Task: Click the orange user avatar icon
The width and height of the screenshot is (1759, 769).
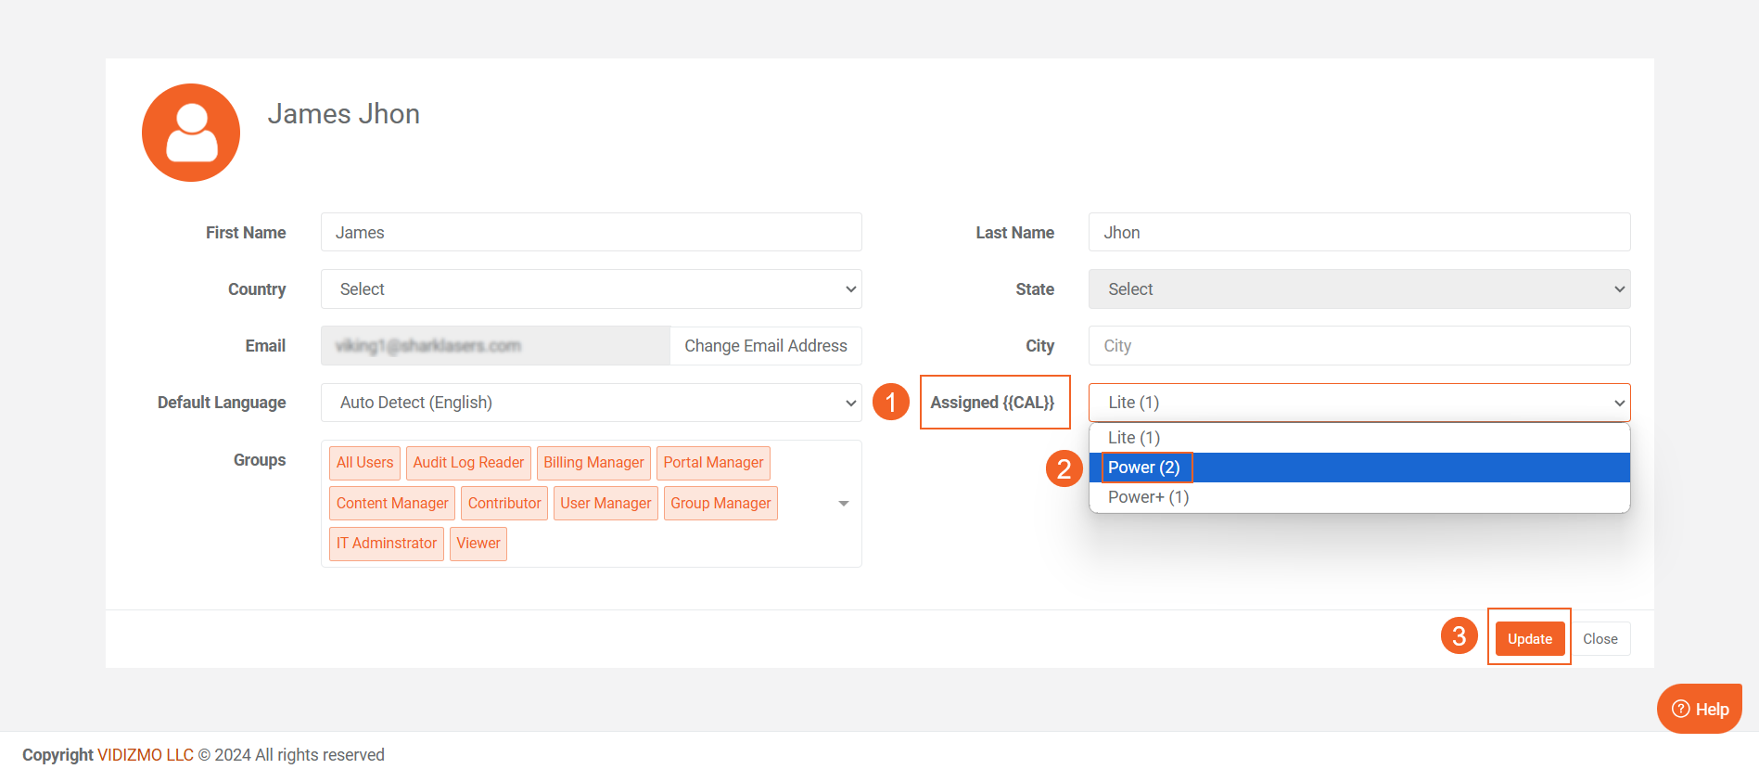Action: tap(191, 133)
